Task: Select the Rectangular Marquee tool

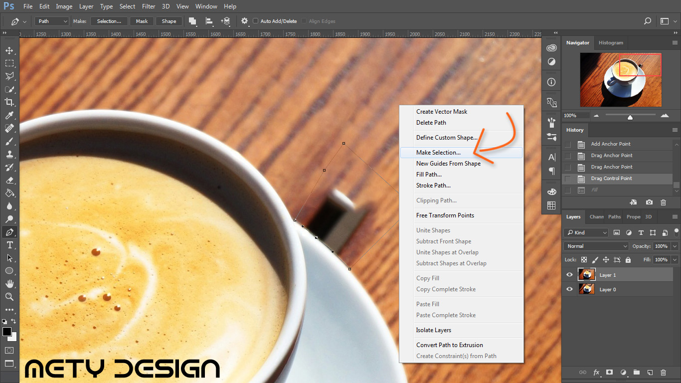Action: coord(9,63)
